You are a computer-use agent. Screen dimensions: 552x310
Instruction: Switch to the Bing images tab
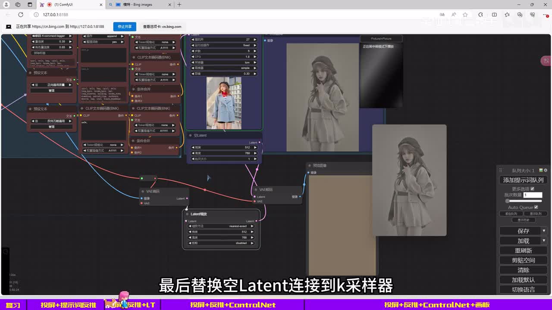(x=138, y=5)
